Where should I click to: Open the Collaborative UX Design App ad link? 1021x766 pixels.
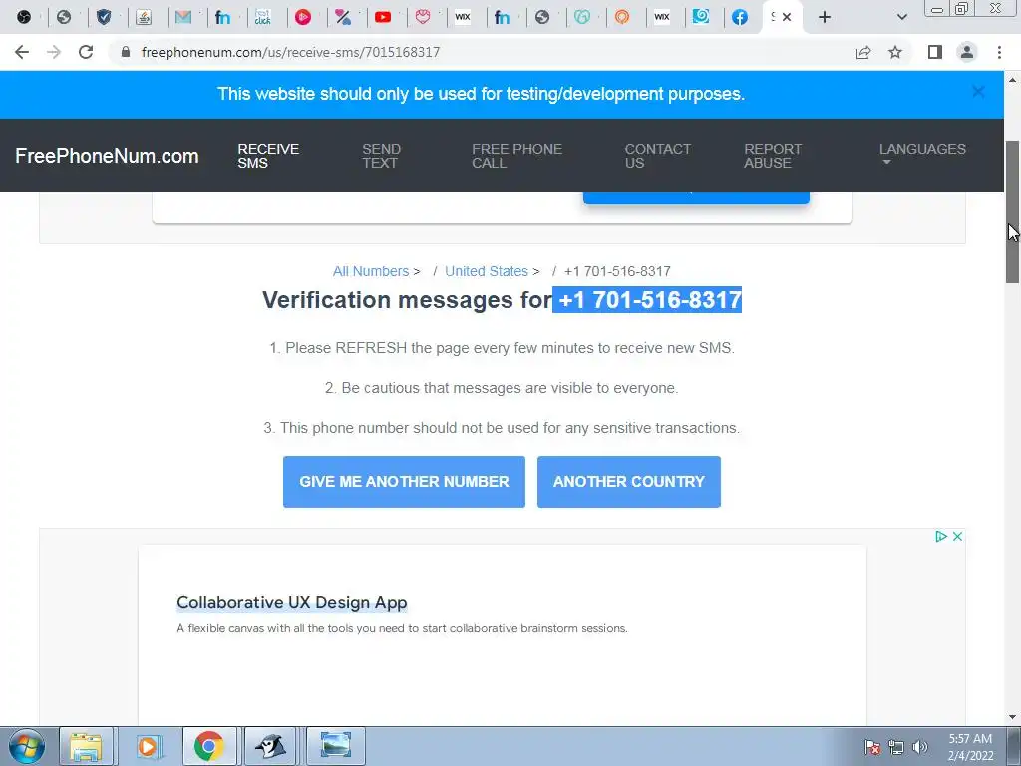tap(292, 603)
